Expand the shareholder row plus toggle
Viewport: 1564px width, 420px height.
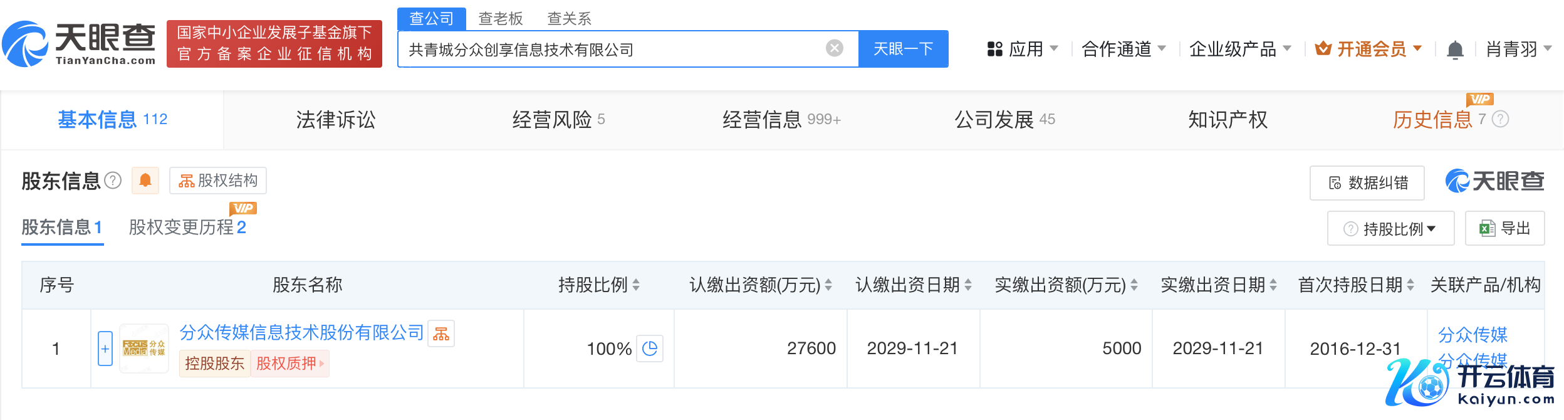pos(105,349)
